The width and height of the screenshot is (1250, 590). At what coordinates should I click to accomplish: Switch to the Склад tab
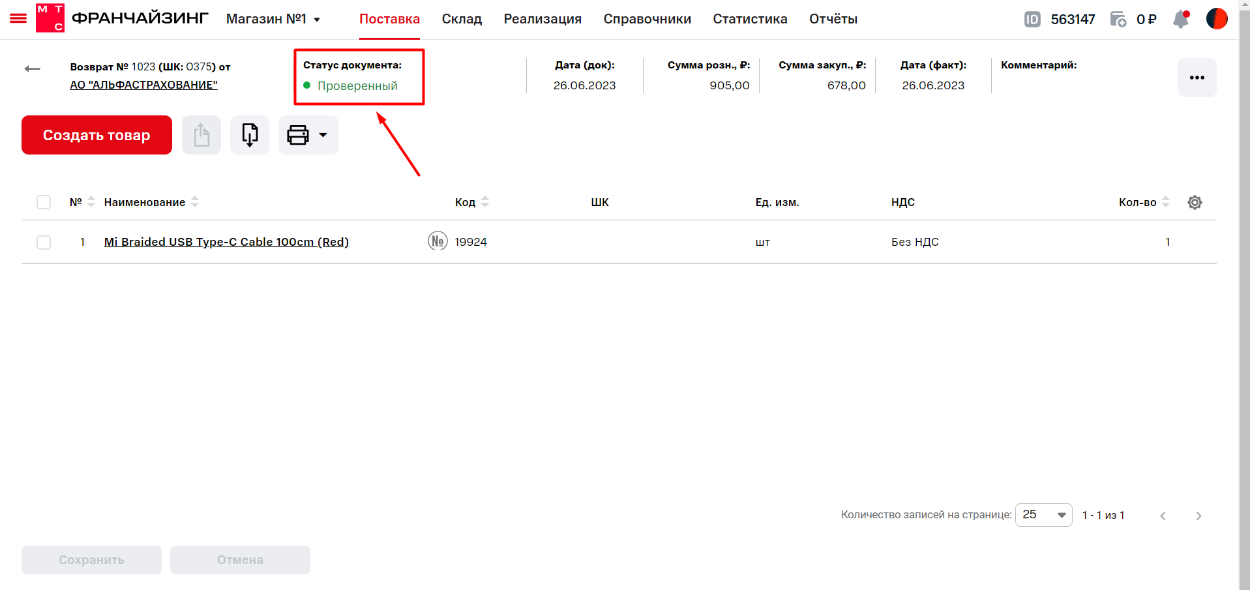462,19
